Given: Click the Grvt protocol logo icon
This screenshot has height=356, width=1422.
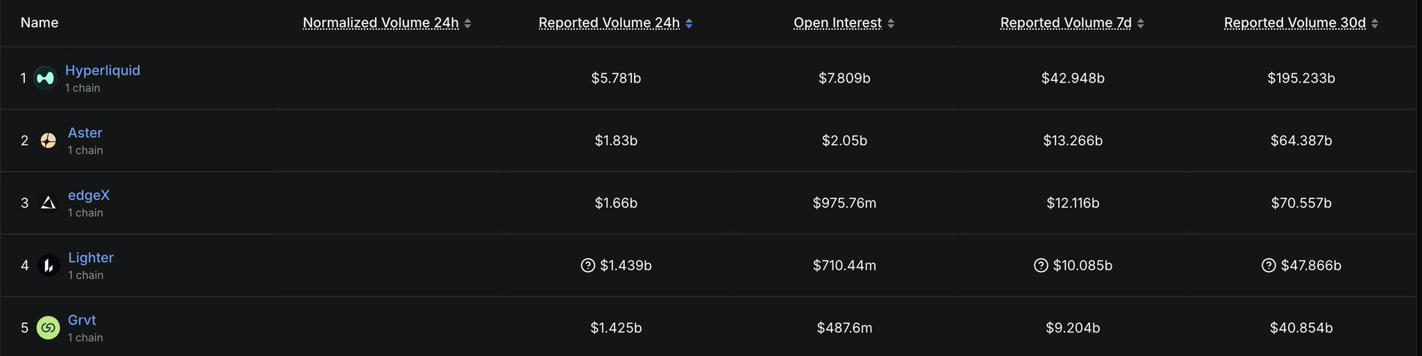Looking at the screenshot, I should 48,328.
